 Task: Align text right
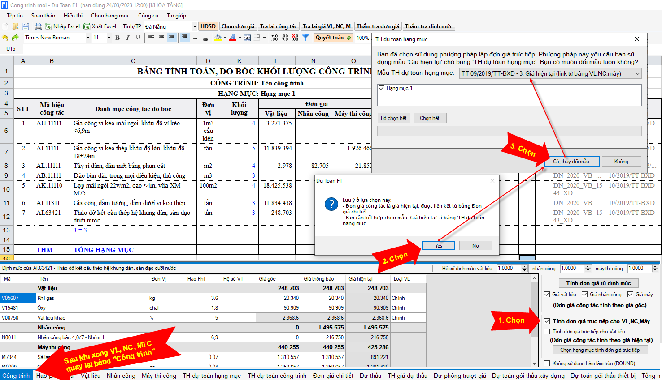pos(172,38)
